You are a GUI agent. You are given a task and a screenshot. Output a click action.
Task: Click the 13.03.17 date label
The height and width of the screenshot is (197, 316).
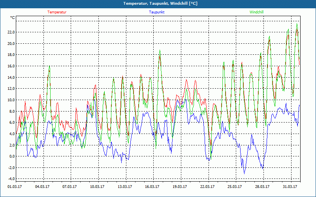pos(125,187)
